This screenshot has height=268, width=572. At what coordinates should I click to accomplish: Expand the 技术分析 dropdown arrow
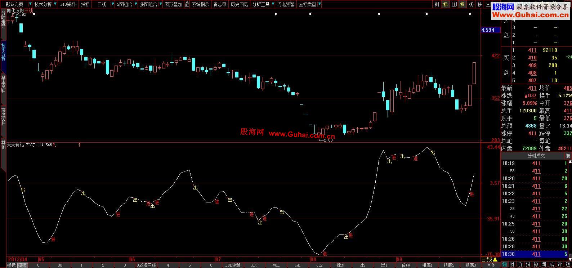click(55, 4)
